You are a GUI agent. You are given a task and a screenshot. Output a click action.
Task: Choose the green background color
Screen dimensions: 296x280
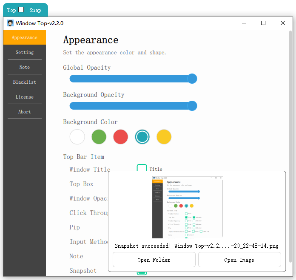coord(99,137)
